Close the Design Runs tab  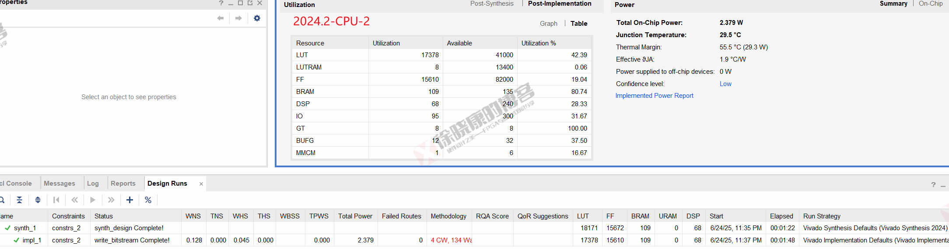(201, 184)
